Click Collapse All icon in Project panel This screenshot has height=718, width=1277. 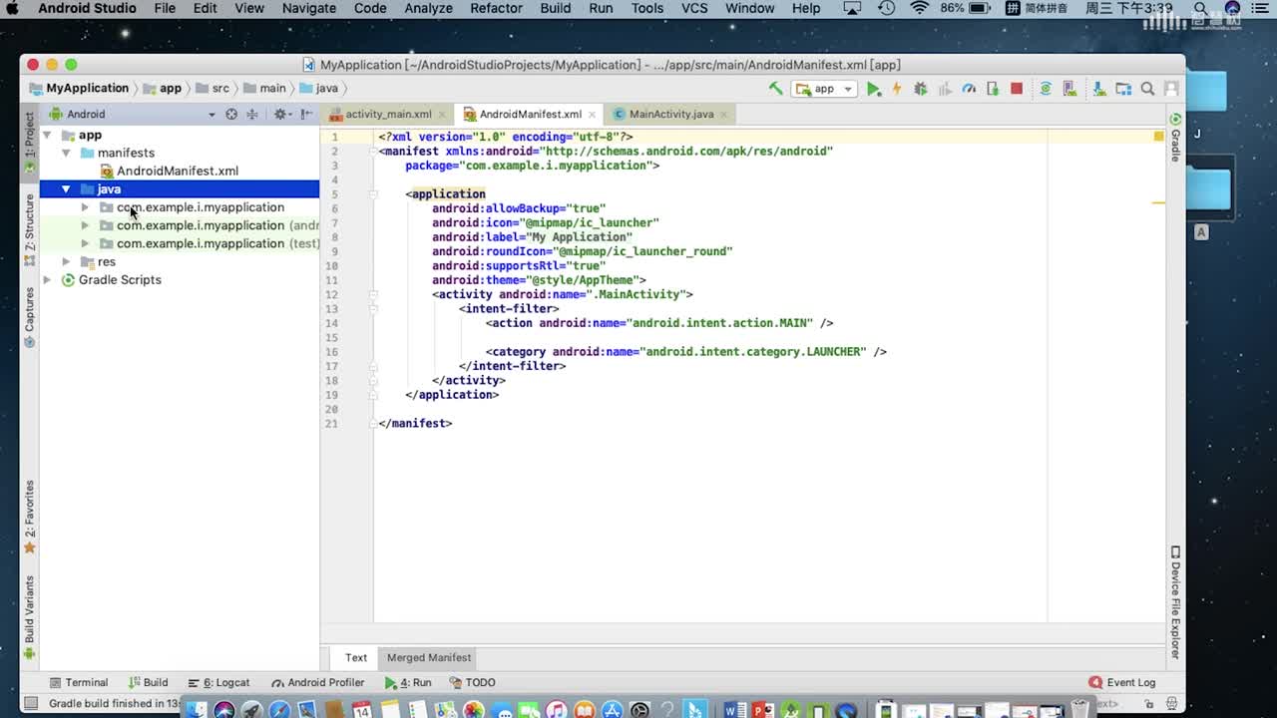tap(252, 114)
